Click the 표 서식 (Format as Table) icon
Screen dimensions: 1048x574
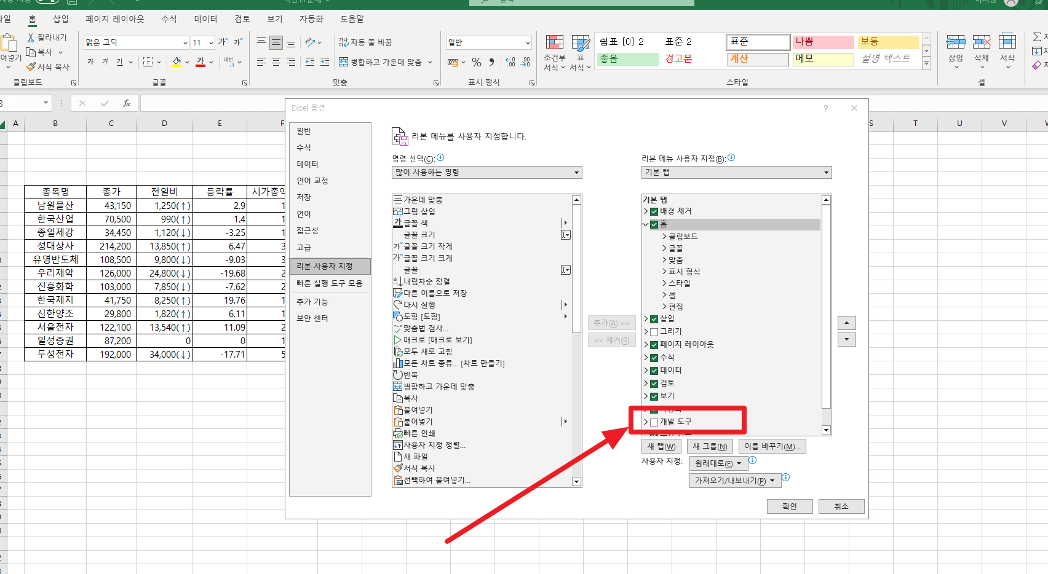(x=579, y=49)
